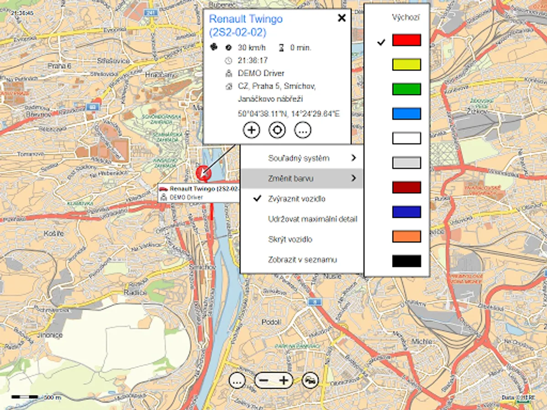Click the arrow next to Souřadný systém
The height and width of the screenshot is (410, 547).
(354, 158)
